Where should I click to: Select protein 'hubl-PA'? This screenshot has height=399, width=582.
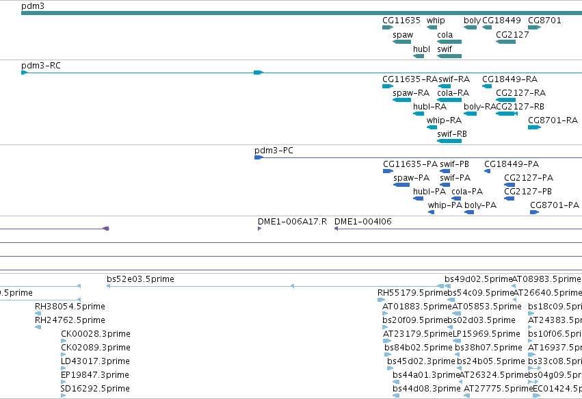(x=429, y=192)
